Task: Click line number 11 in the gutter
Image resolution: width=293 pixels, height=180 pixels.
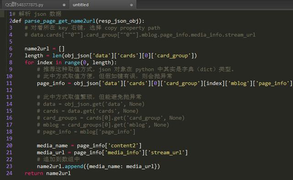Action: click(x=9, y=83)
